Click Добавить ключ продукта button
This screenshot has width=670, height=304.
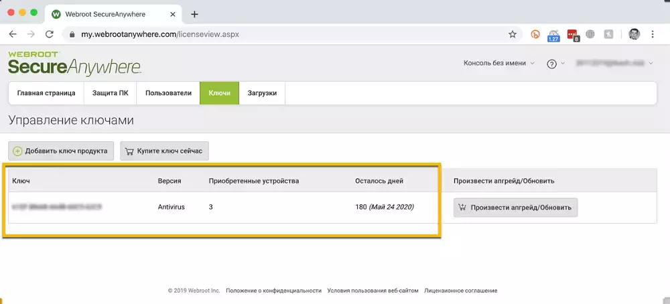point(61,151)
